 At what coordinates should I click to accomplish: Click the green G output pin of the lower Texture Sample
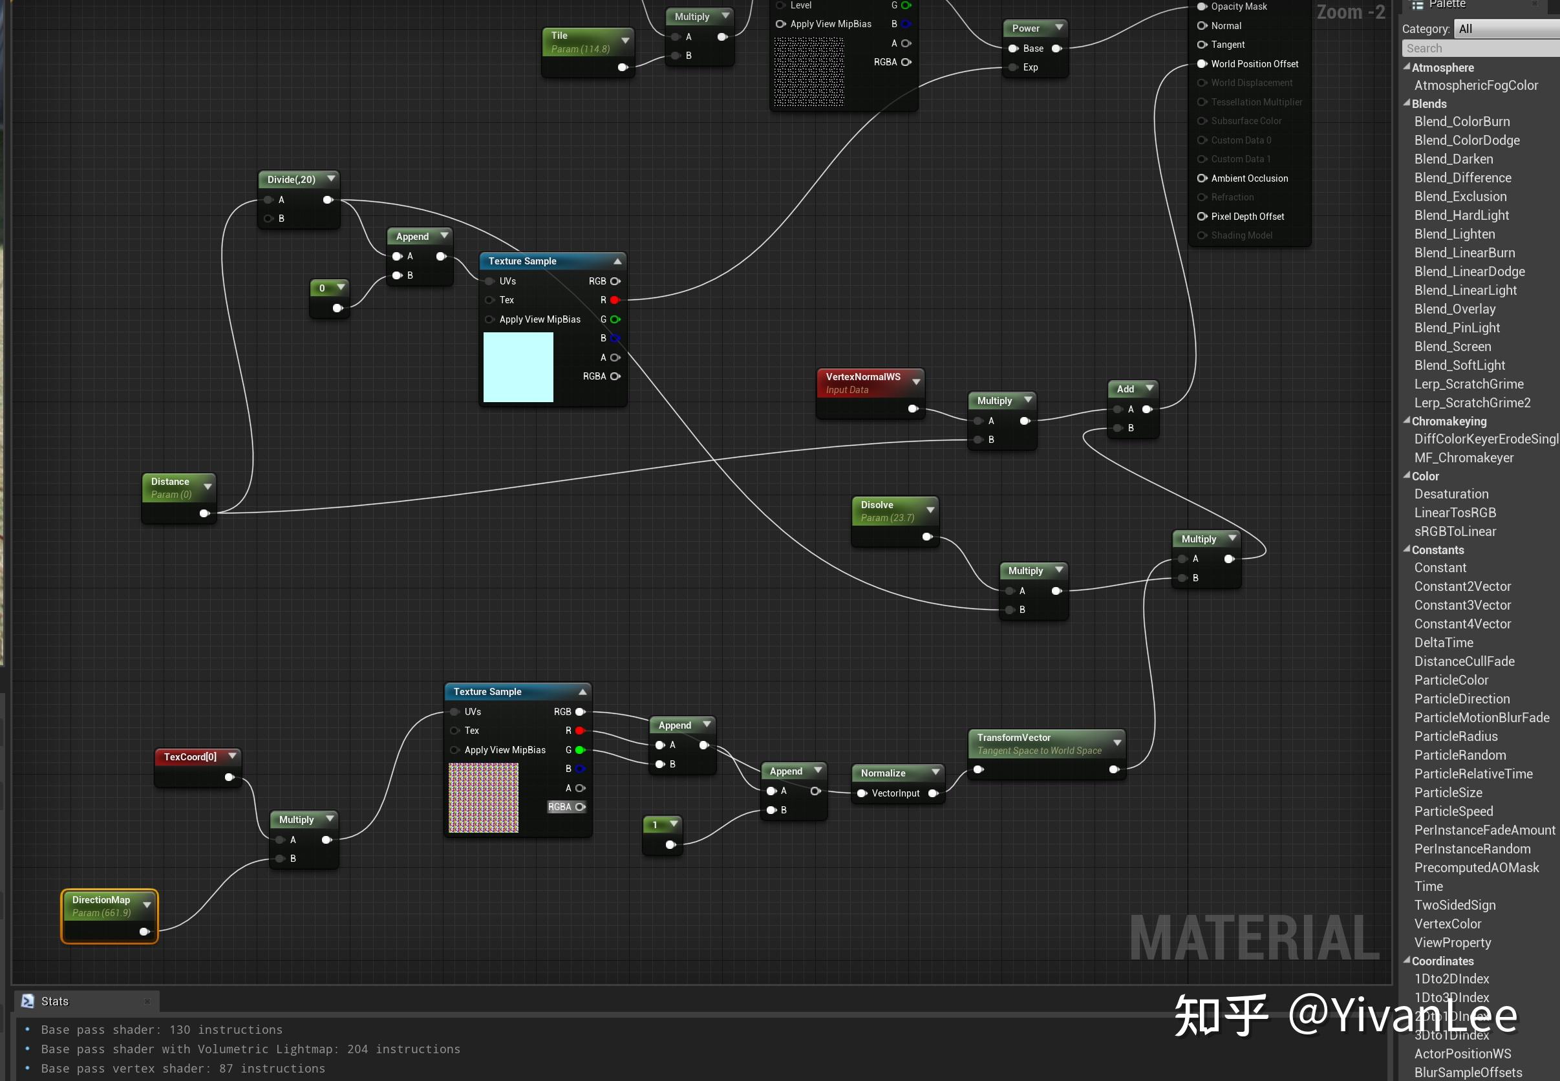click(579, 750)
